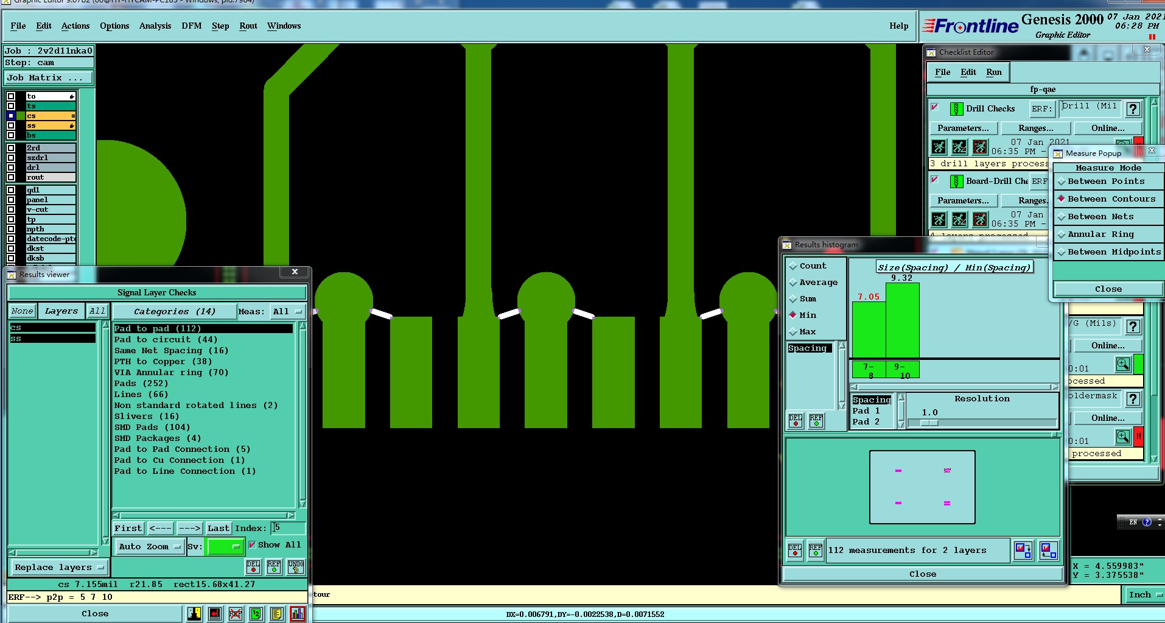The width and height of the screenshot is (1165, 623).
Task: Run Drill Checks with first running-man icon
Action: [x=939, y=147]
